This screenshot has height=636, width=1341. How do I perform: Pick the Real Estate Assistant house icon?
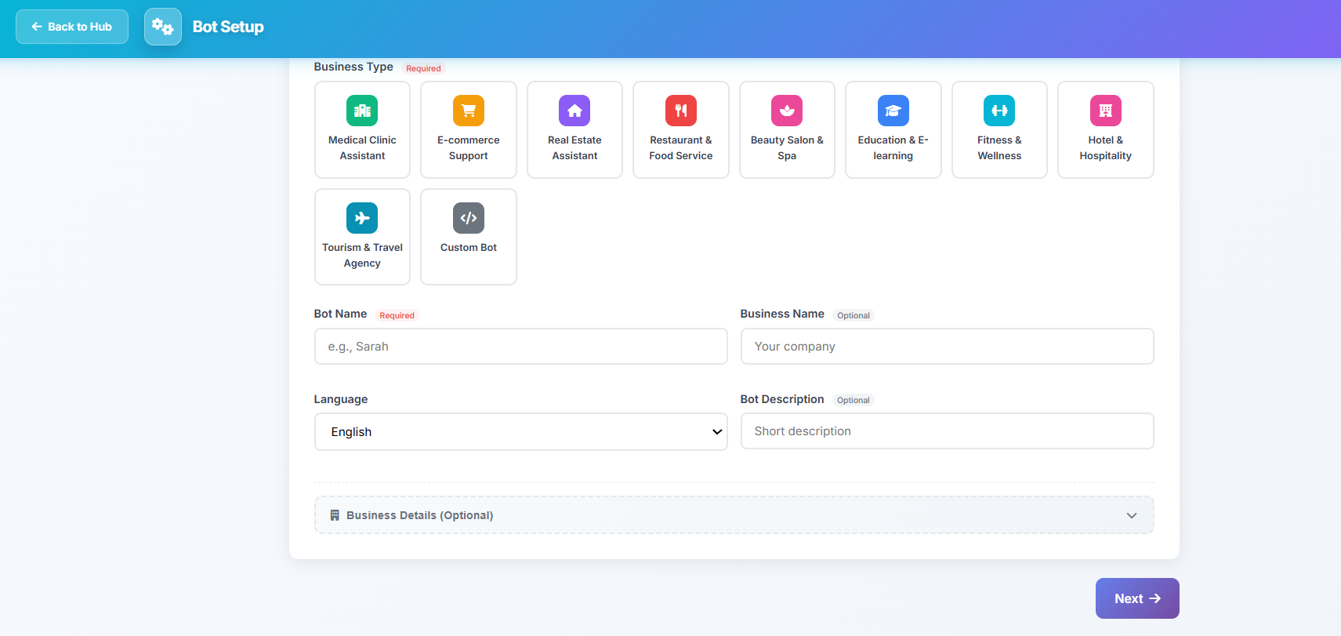coord(574,111)
